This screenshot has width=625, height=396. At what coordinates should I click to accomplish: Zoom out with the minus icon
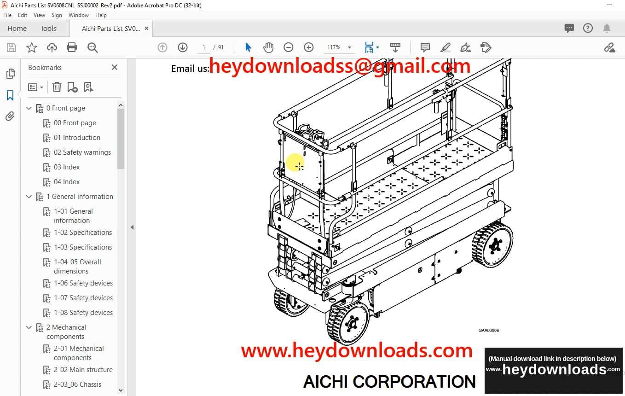pyautogui.click(x=289, y=47)
